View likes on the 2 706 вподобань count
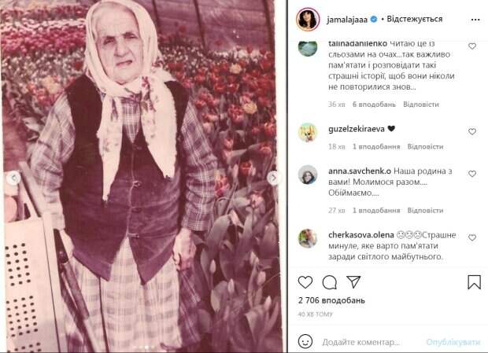 point(331,300)
